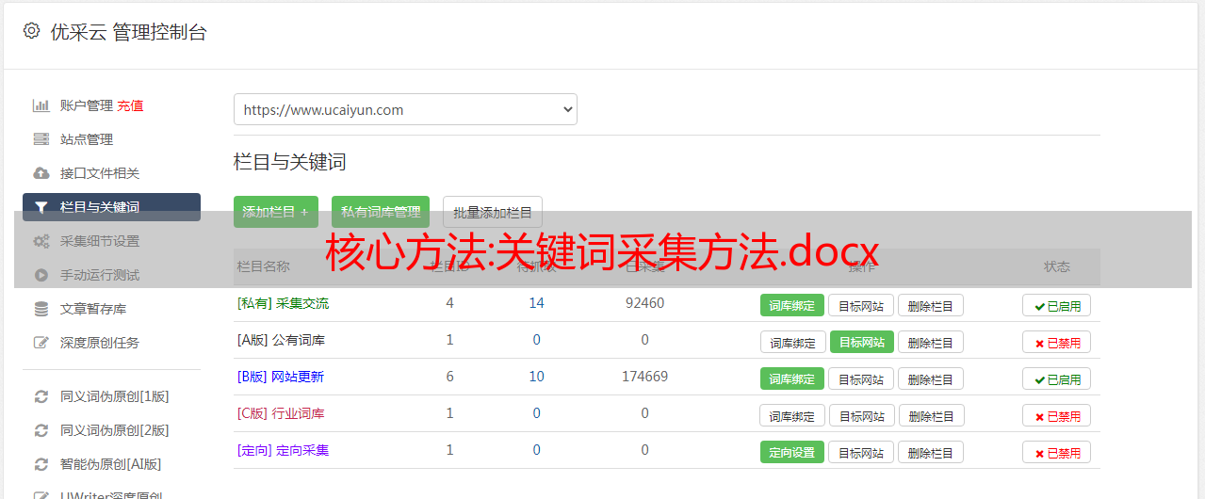This screenshot has width=1205, height=499.
Task: Click 目标网站 for the 采集交流 row
Action: (861, 305)
